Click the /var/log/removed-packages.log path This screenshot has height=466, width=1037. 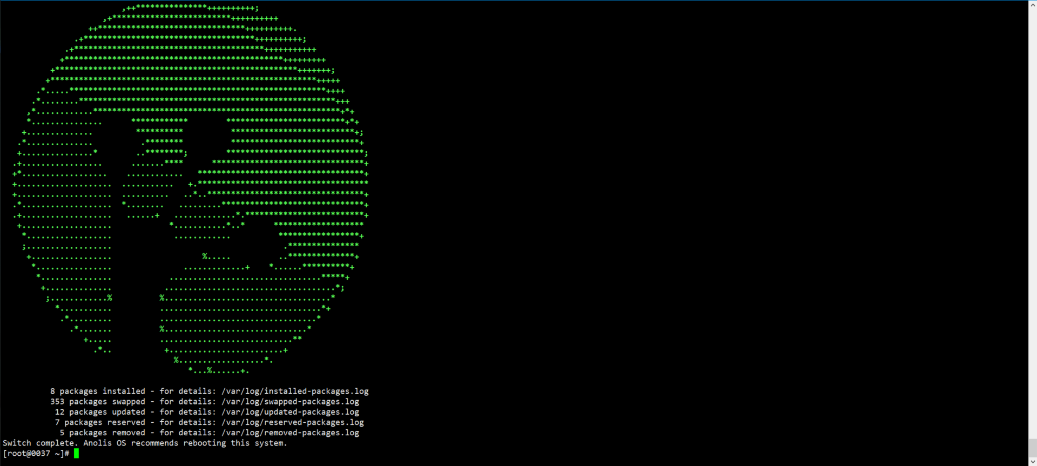click(290, 433)
